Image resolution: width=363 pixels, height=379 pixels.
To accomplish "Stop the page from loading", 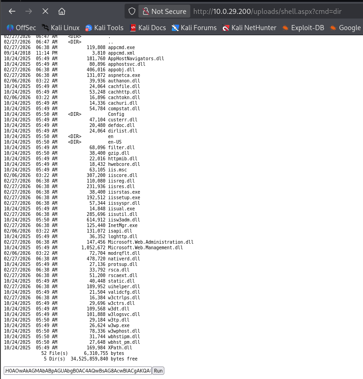I will 45,11.
